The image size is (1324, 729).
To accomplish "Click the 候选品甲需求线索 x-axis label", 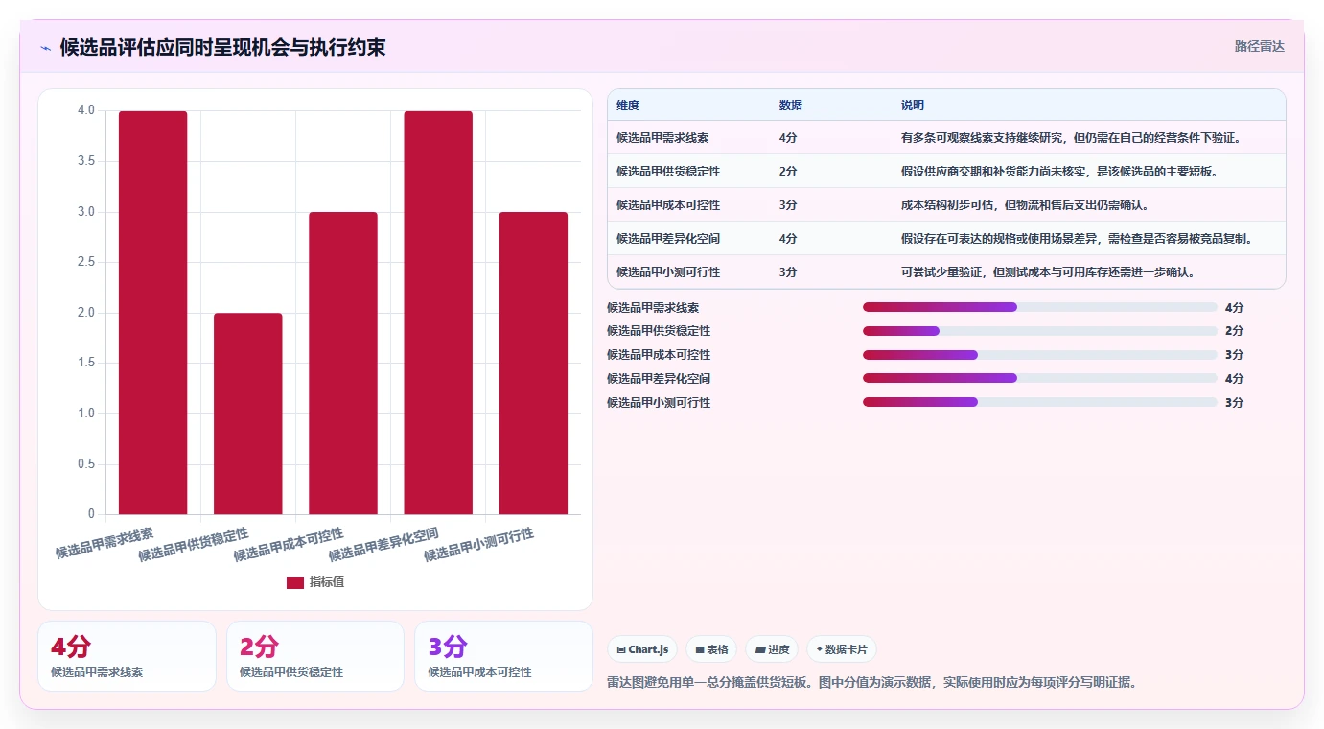I will [x=104, y=543].
